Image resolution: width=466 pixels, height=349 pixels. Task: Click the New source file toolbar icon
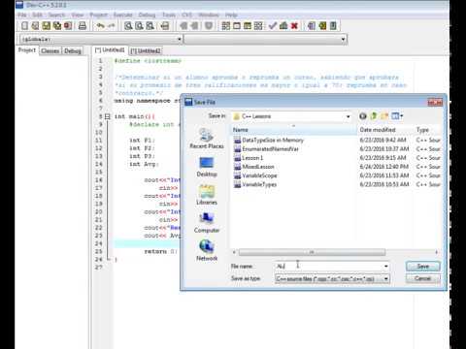24,26
